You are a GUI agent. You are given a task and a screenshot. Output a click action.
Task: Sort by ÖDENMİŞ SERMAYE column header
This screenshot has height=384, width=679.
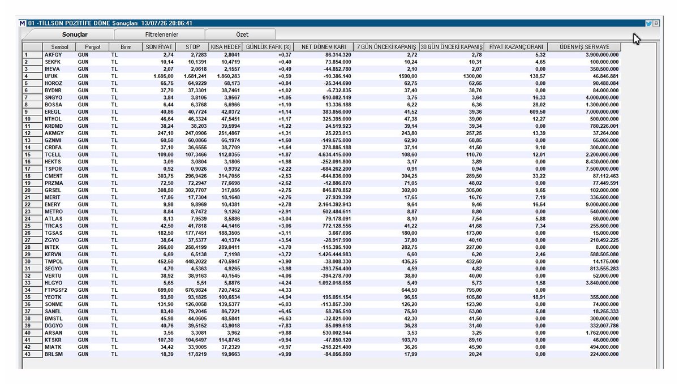pos(583,47)
